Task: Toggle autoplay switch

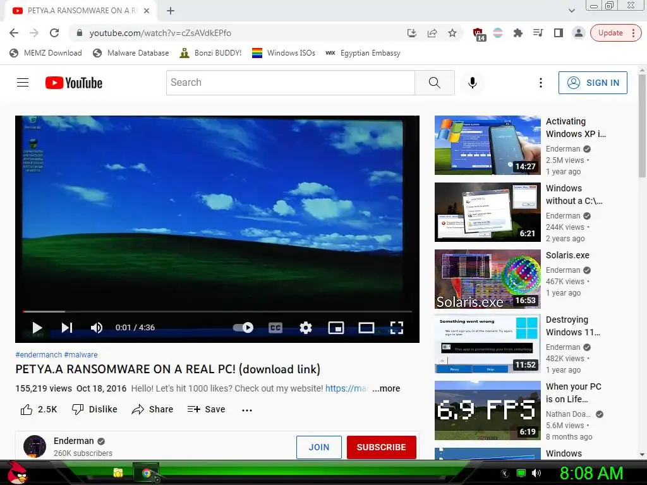Action: tap(243, 328)
